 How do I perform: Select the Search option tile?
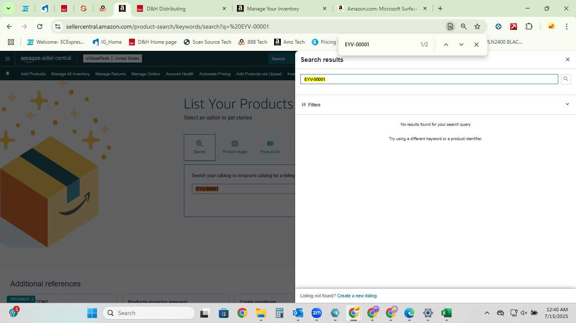(199, 147)
